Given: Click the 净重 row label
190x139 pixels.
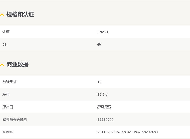Looking at the screenshot, I should click(x=6, y=94).
